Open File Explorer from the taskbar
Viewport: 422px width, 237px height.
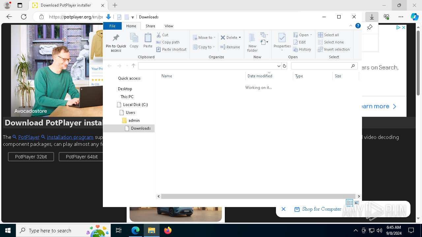click(x=152, y=230)
